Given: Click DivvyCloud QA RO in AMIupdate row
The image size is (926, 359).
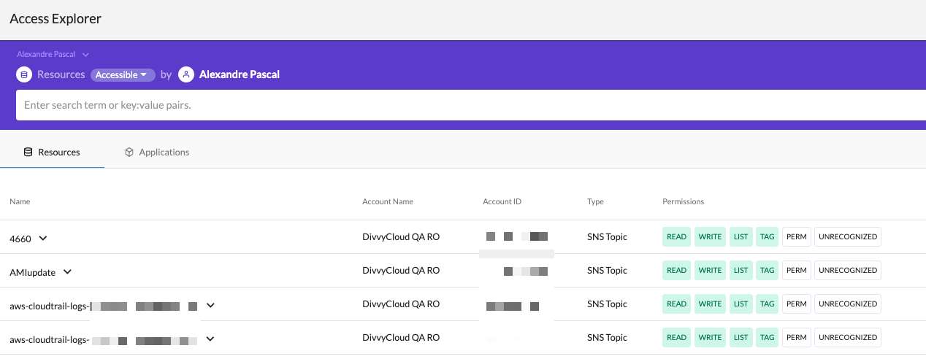Looking at the screenshot, I should tap(401, 271).
